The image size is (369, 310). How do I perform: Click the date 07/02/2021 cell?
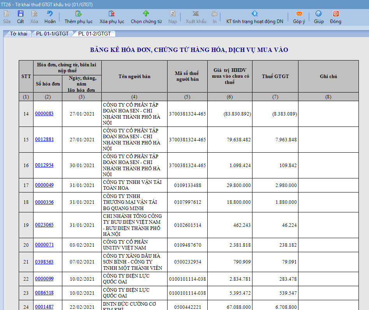82,262
